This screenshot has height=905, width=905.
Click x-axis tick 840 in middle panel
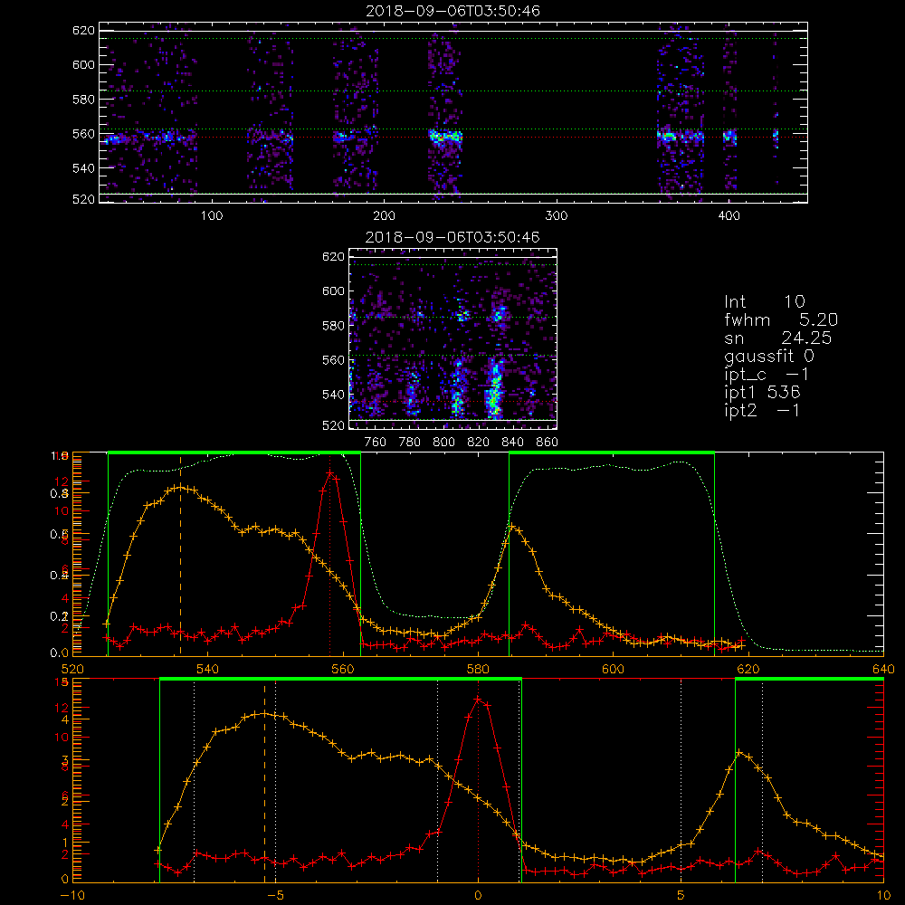click(512, 443)
